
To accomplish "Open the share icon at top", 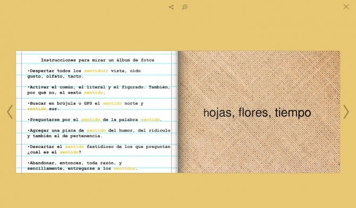I will [x=171, y=7].
